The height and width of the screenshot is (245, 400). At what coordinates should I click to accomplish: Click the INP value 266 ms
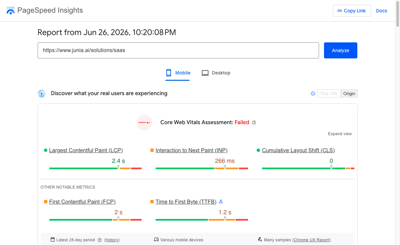(225, 161)
